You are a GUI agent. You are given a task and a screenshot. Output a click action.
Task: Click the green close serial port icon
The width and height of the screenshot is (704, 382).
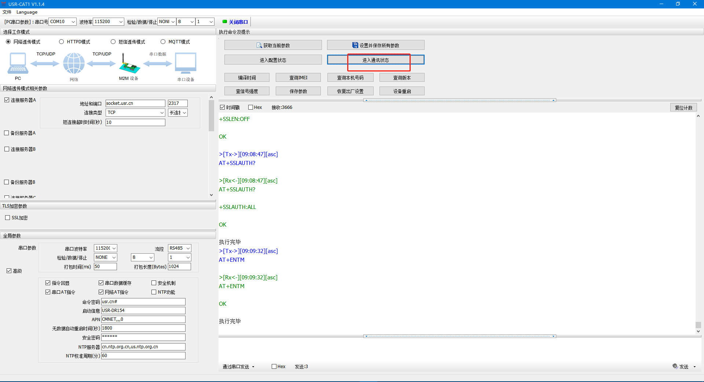(225, 22)
